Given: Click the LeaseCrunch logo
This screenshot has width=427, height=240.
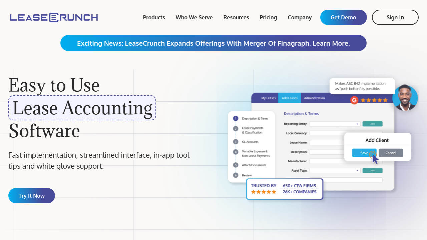Looking at the screenshot, I should pyautogui.click(x=54, y=17).
